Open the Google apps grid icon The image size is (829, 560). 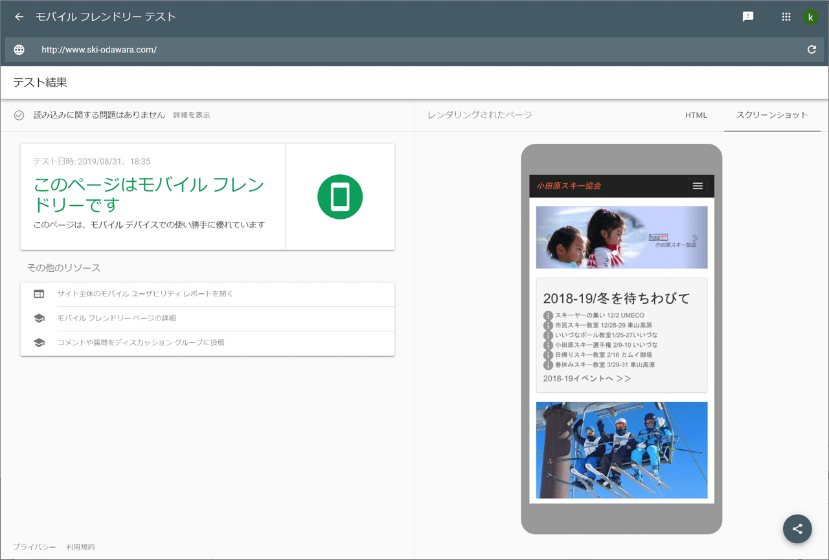(786, 17)
